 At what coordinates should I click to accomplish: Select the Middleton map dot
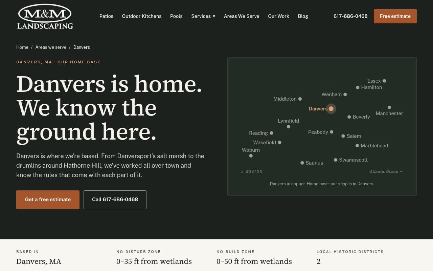(300, 99)
